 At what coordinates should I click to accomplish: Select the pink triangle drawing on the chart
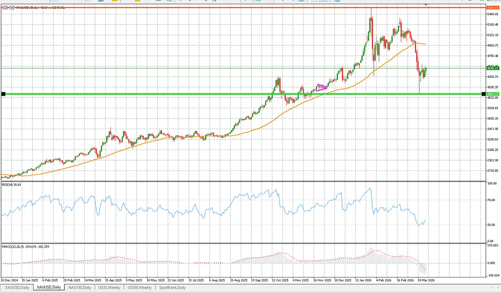pyautogui.click(x=322, y=87)
